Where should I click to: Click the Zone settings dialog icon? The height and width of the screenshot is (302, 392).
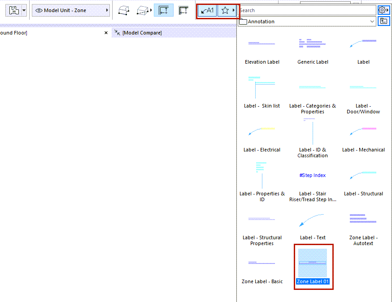coord(14,10)
